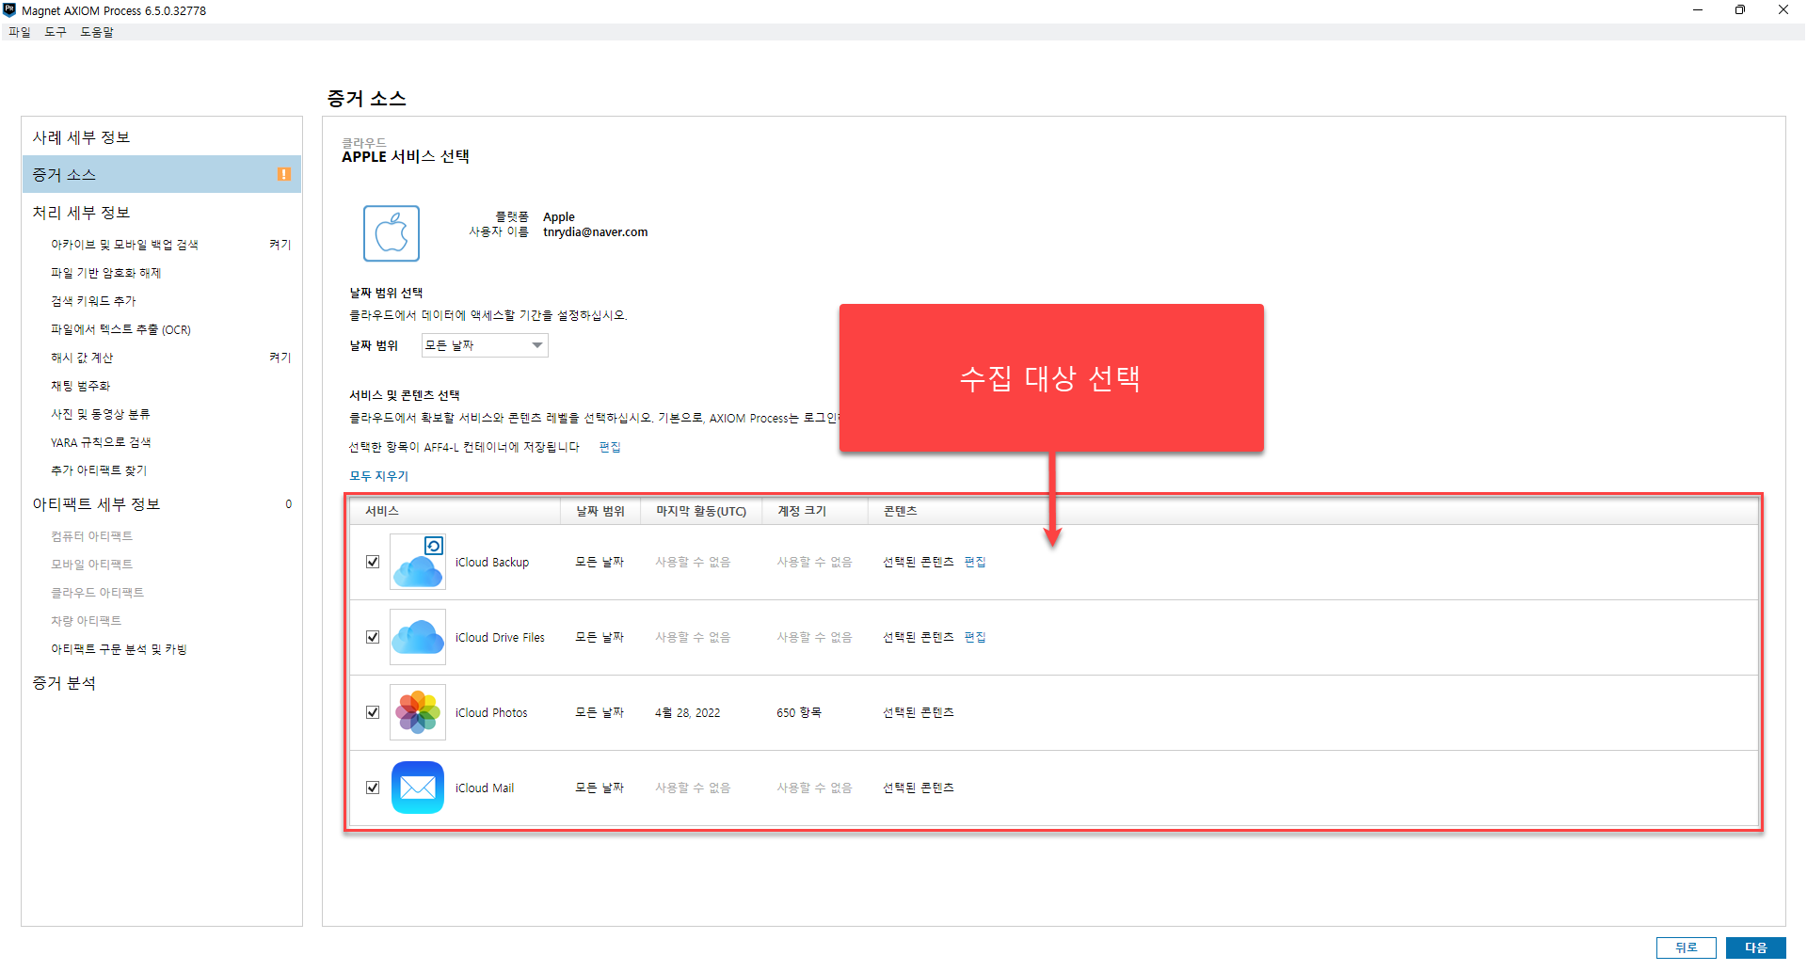Viewport: 1807px width, 971px height.
Task: Click the 뒤로 button
Action: [1686, 947]
